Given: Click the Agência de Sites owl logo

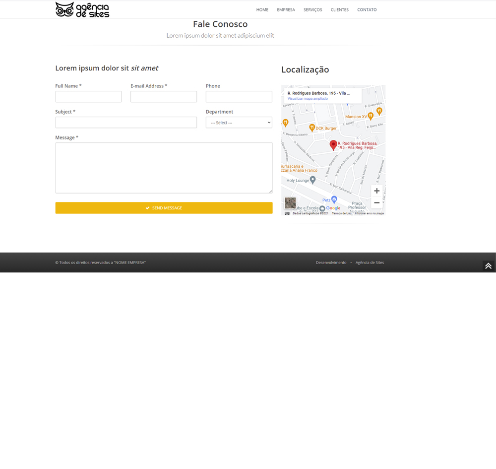Looking at the screenshot, I should 82,9.
